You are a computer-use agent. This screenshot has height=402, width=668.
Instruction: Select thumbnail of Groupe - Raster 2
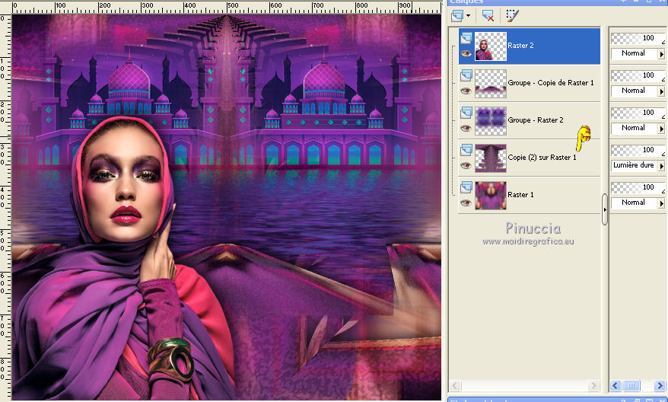click(x=491, y=121)
